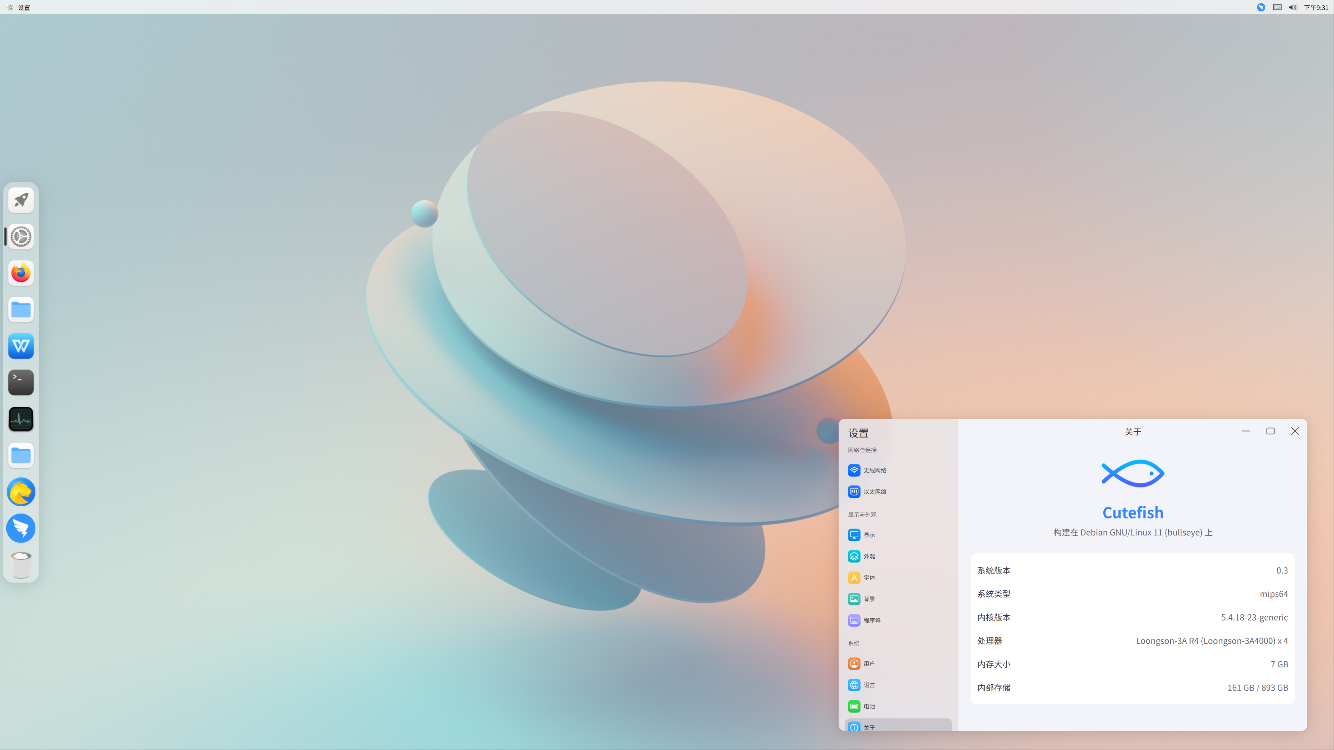Click the keyboard input icon in top bar

[x=1278, y=7]
